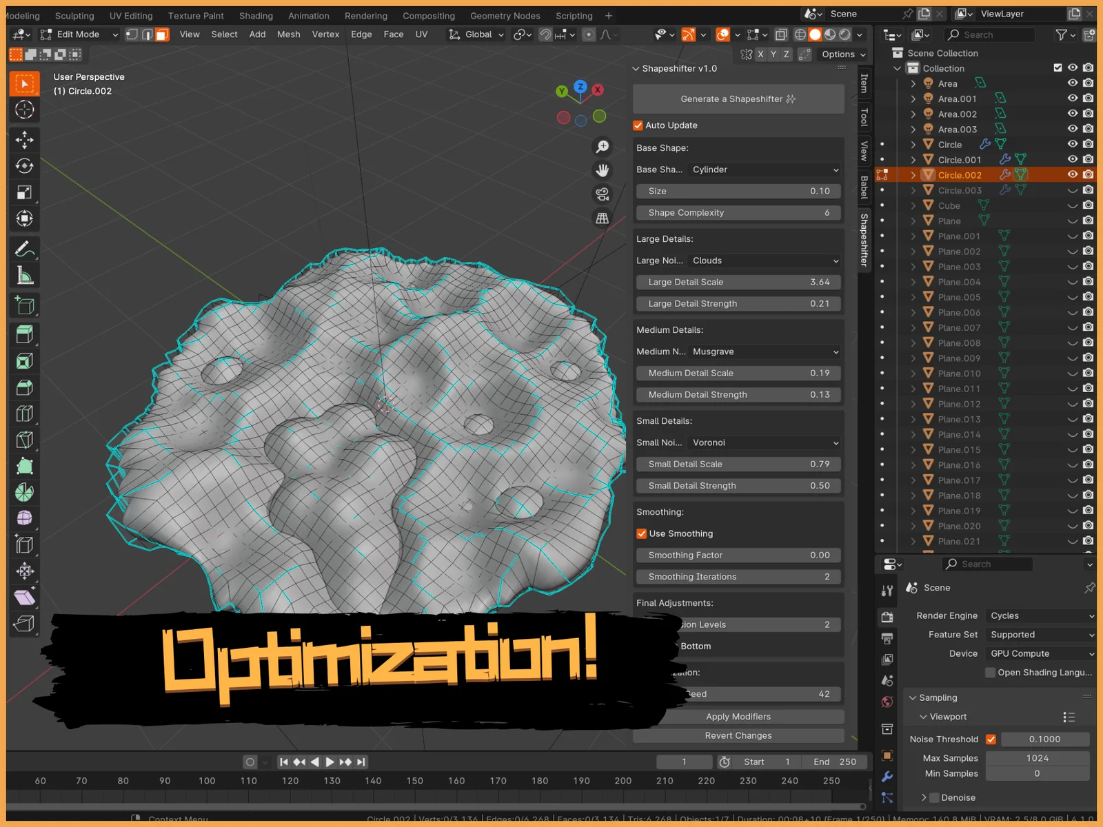Switch viewport to Wireframe shading
The height and width of the screenshot is (827, 1103).
click(800, 34)
